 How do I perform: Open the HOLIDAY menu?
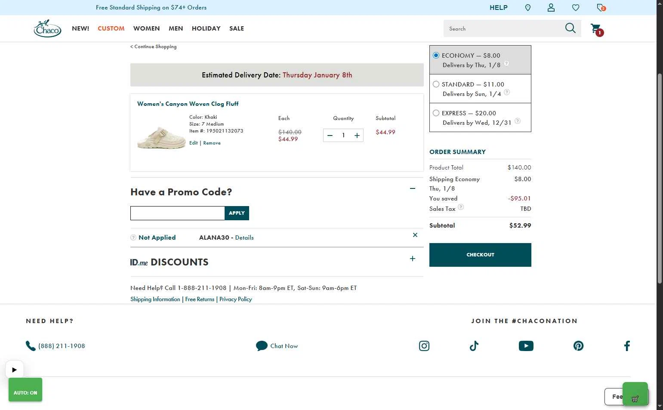click(x=206, y=28)
